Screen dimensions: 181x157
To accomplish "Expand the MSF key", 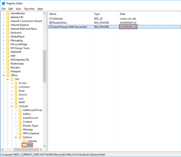I will click(x=3, y=56).
